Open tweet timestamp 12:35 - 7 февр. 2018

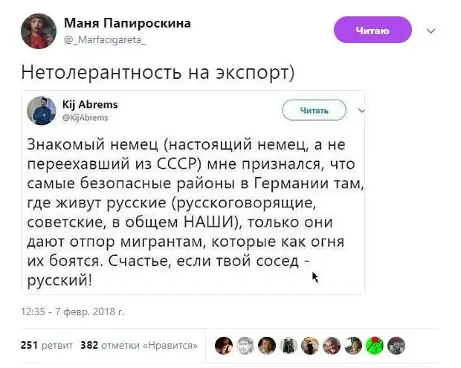click(73, 311)
